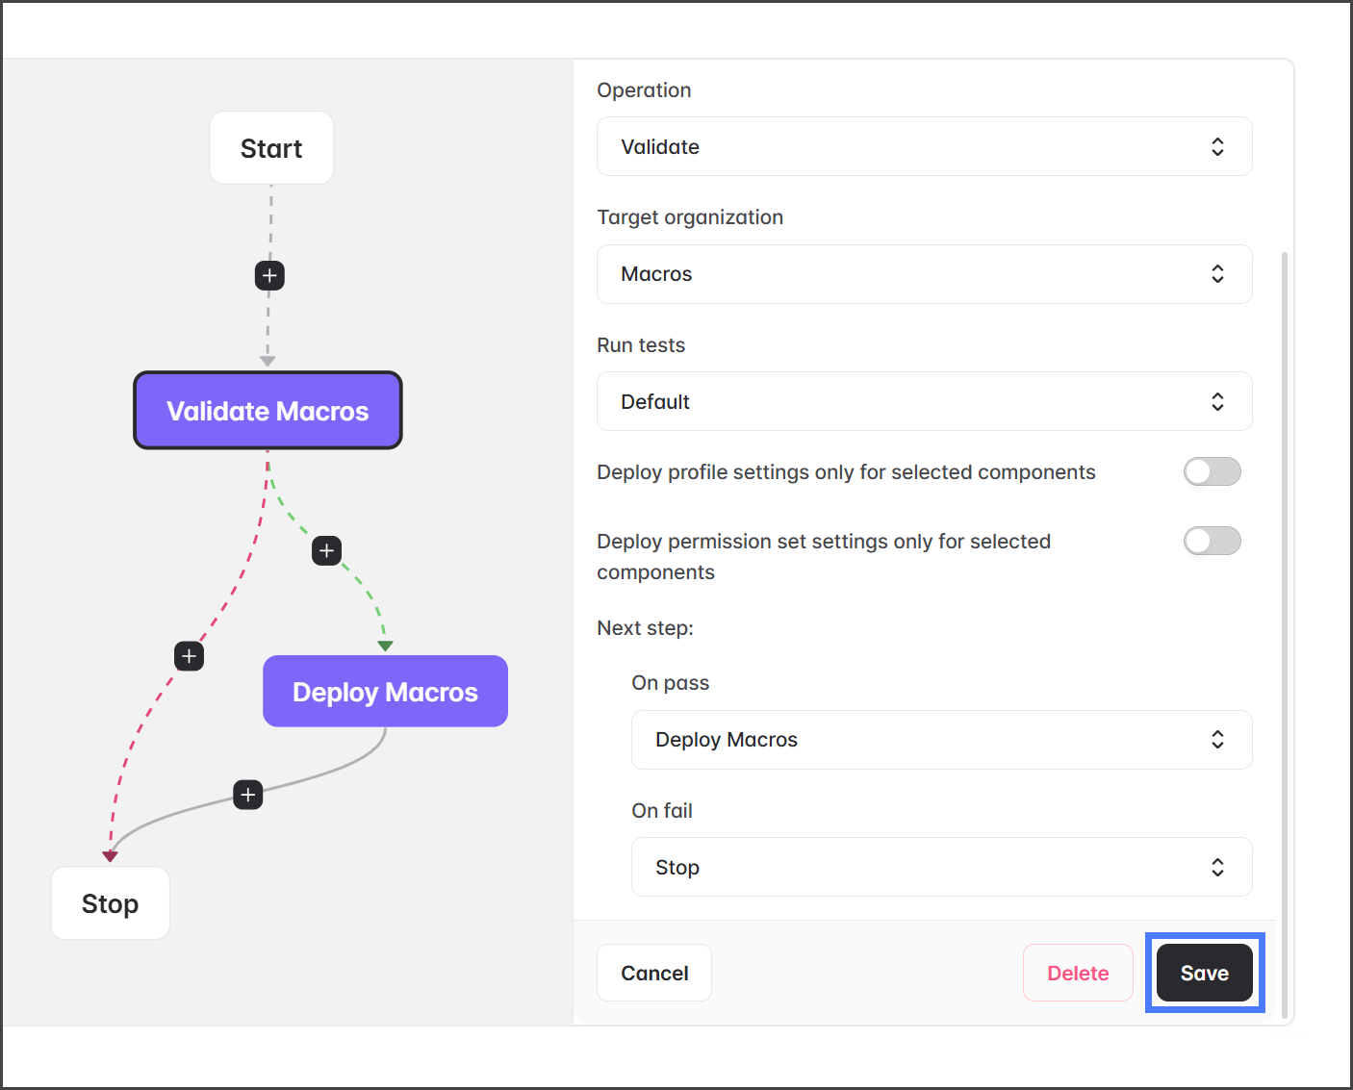Image resolution: width=1353 pixels, height=1090 pixels.
Task: Open the Operation dropdown showing Validate
Action: pos(924,147)
